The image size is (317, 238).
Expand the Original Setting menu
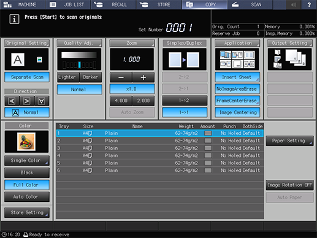tap(27, 43)
